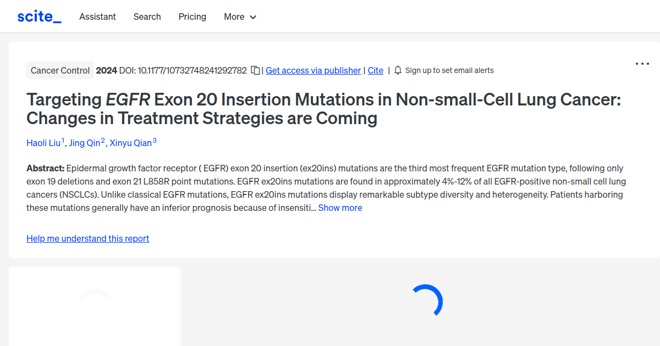Copy the DOI using the copy icon

(255, 70)
